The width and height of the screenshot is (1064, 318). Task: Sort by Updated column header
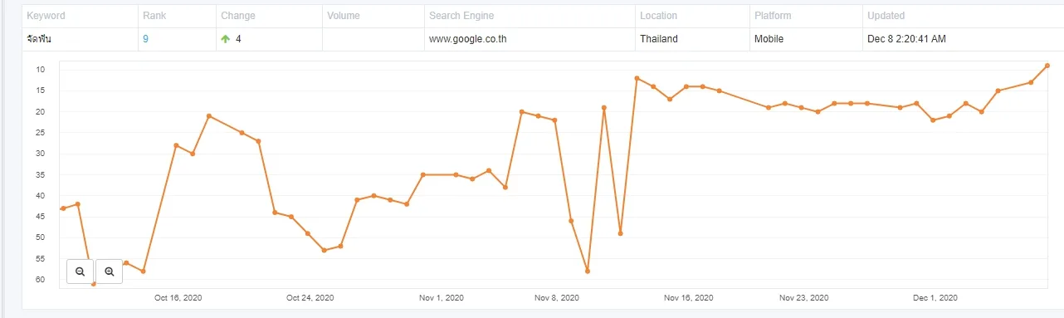point(886,16)
